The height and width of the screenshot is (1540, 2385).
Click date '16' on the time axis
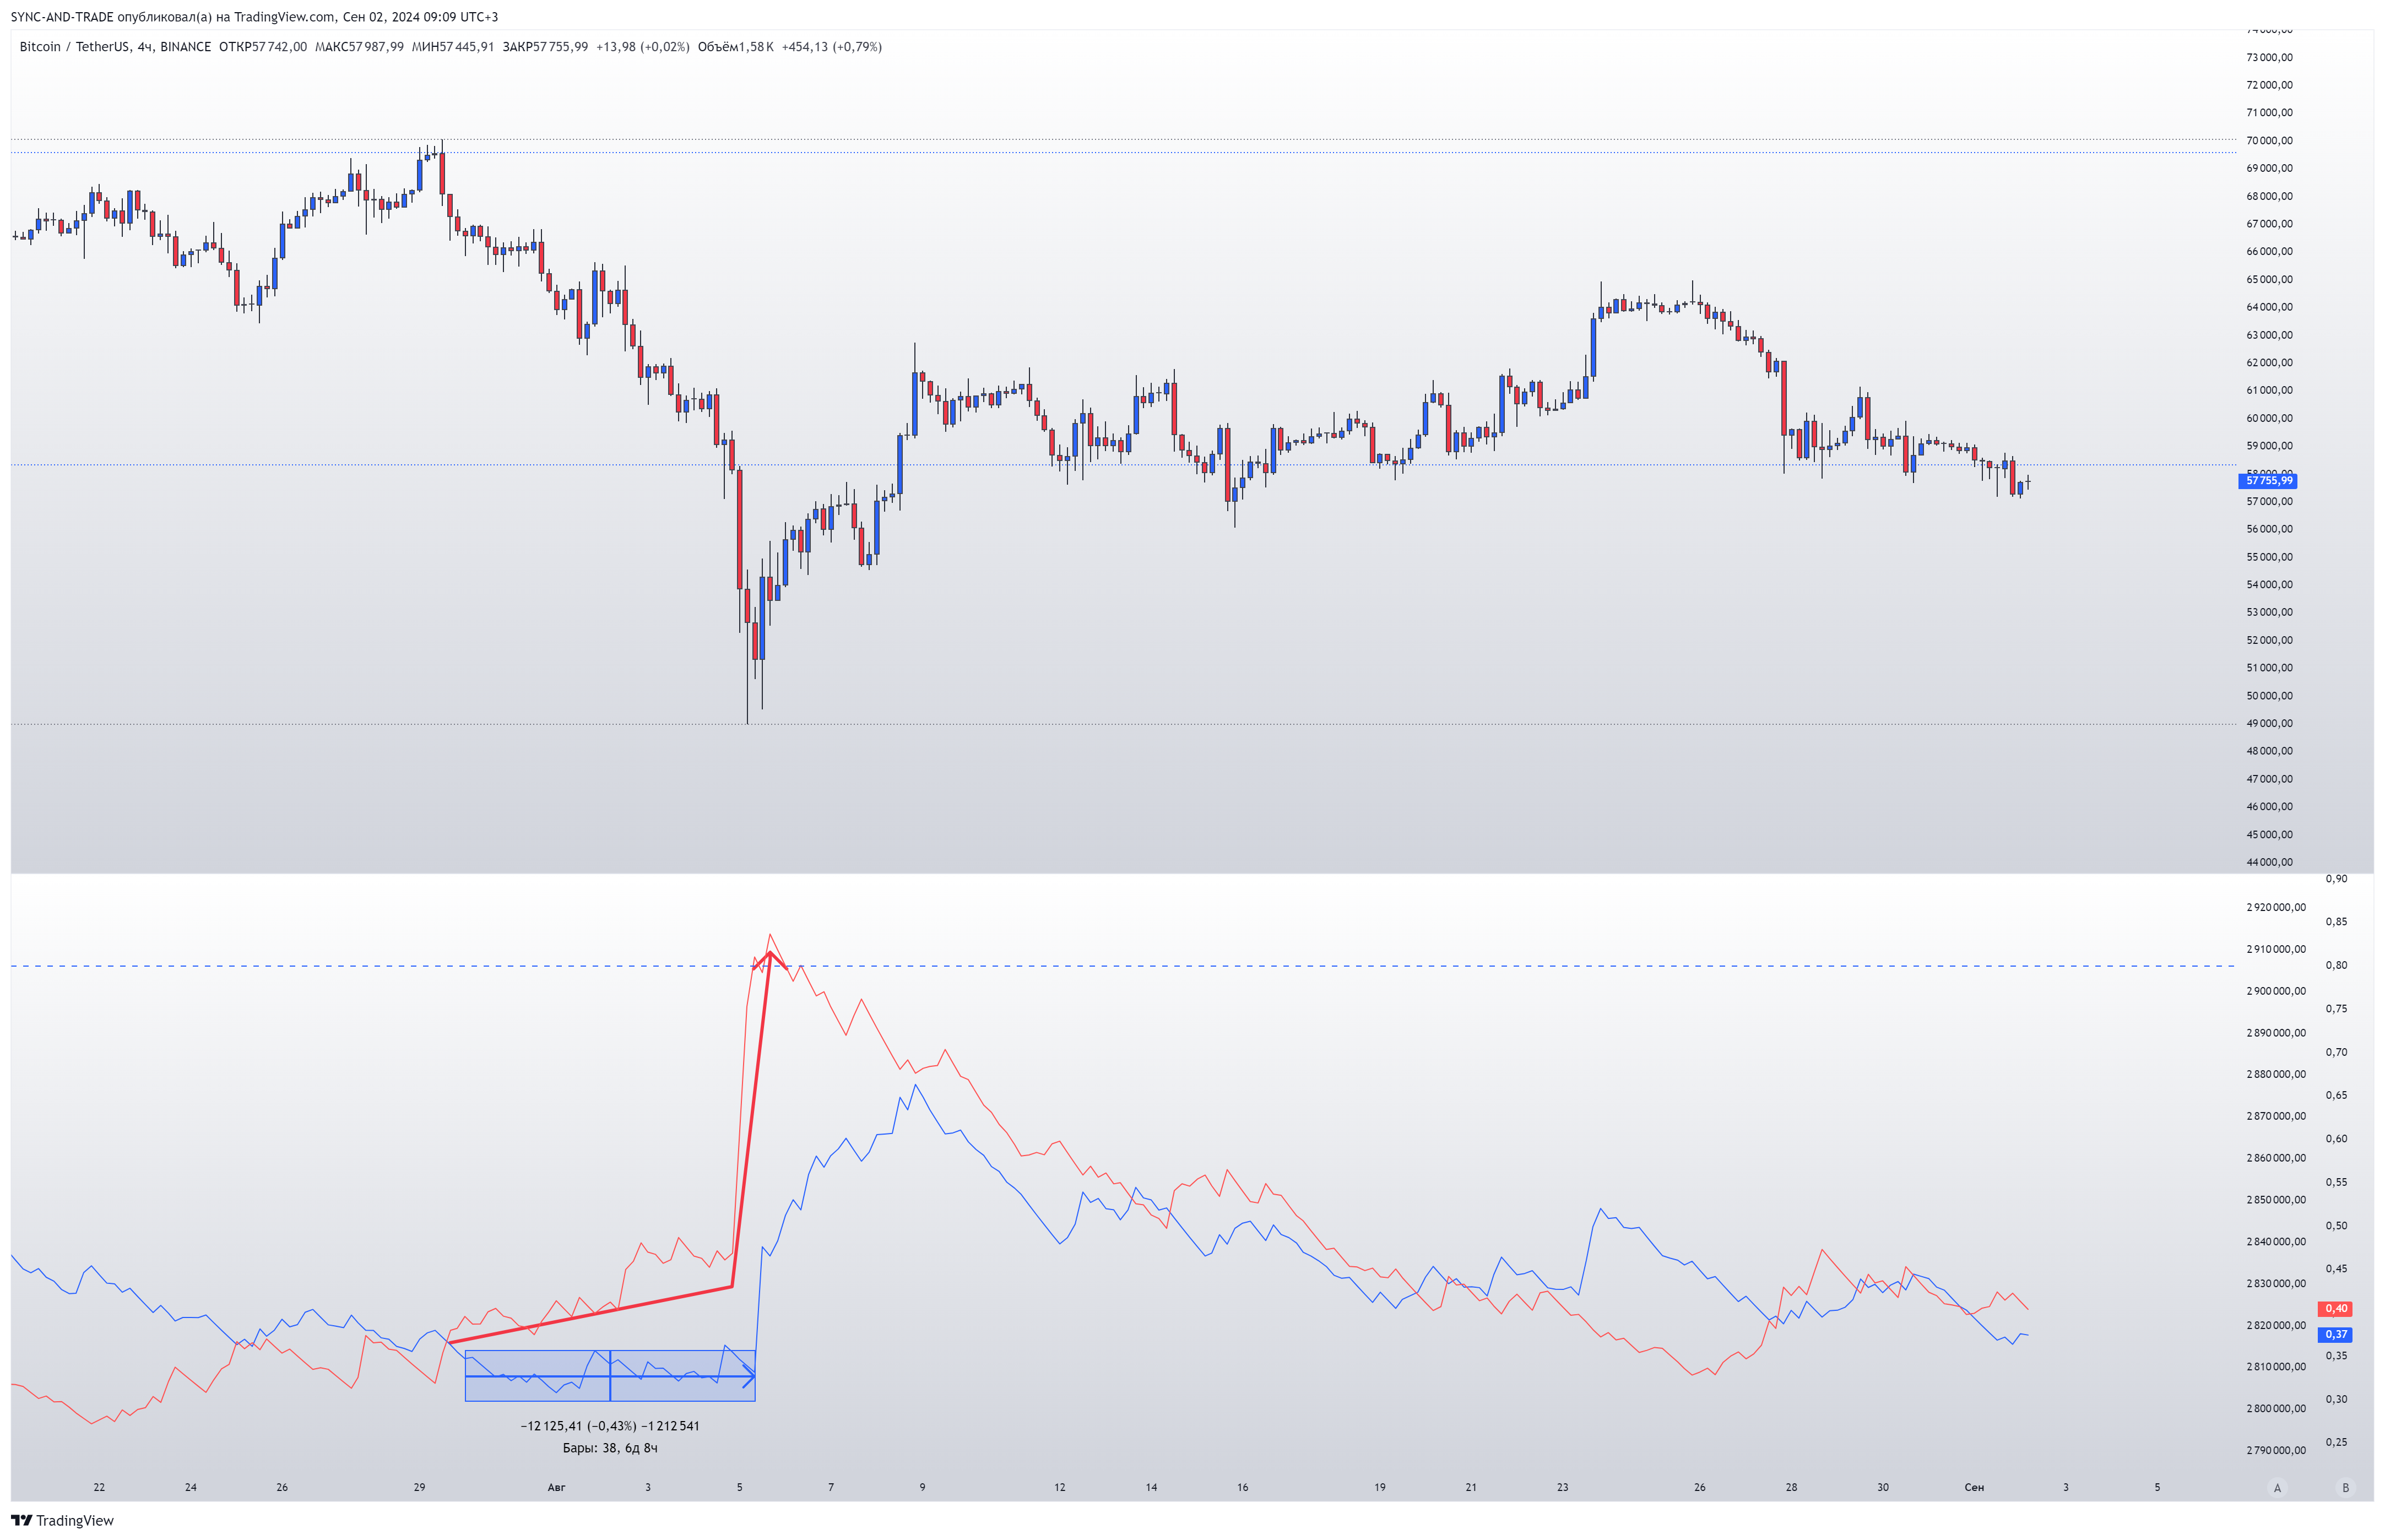(1242, 1487)
